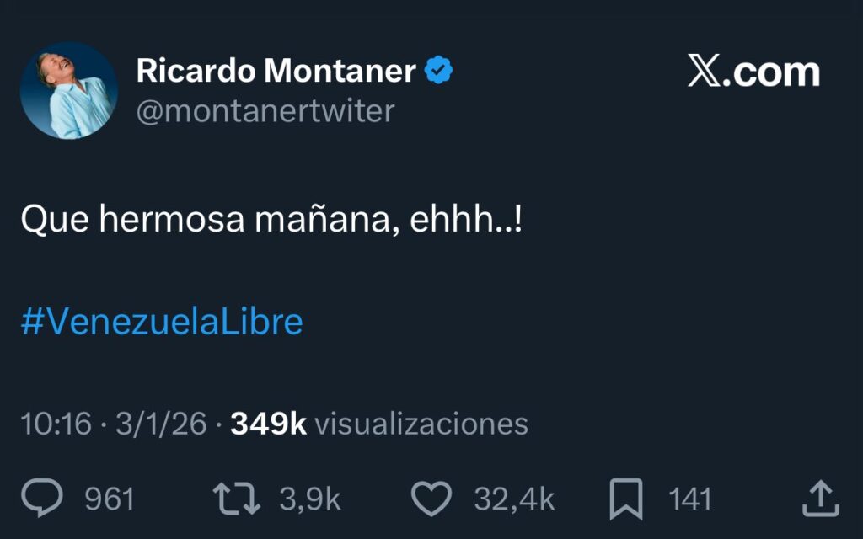View the 349k views count
This screenshot has height=539, width=863.
tap(268, 424)
